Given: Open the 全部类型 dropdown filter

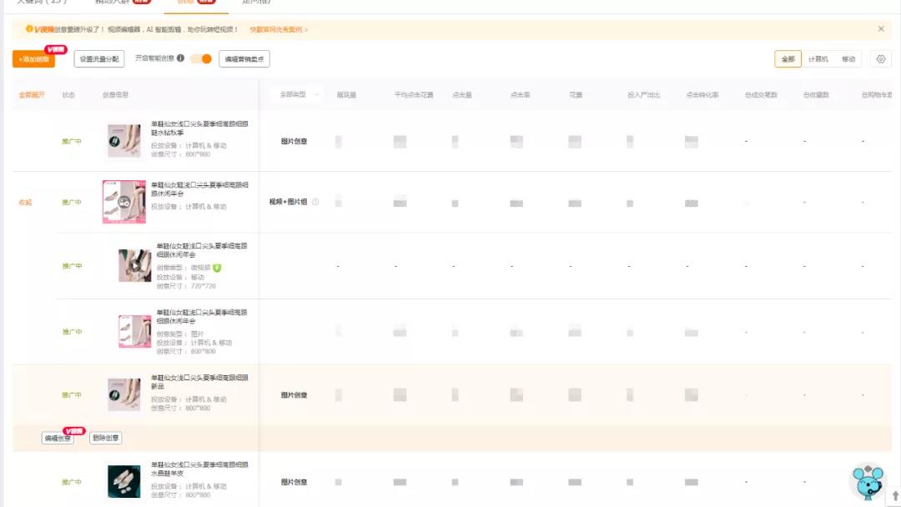Looking at the screenshot, I should 299,95.
